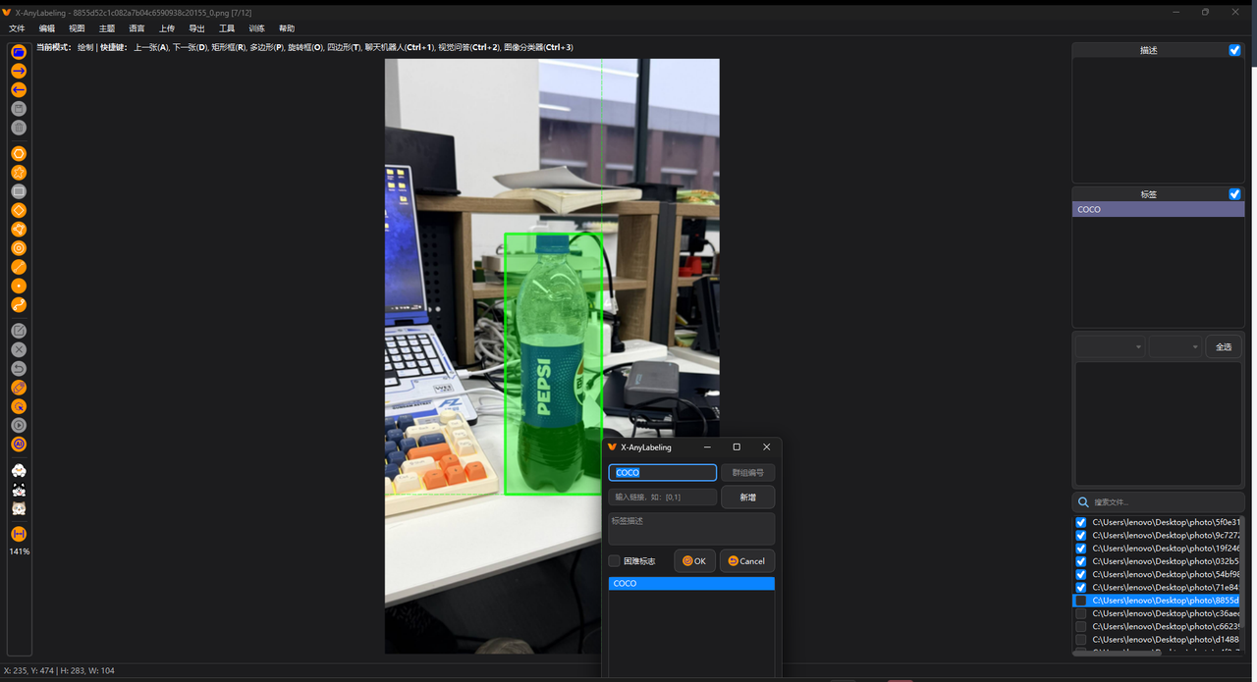This screenshot has width=1257, height=682.
Task: Click the 新增 button in dialog
Action: [747, 498]
